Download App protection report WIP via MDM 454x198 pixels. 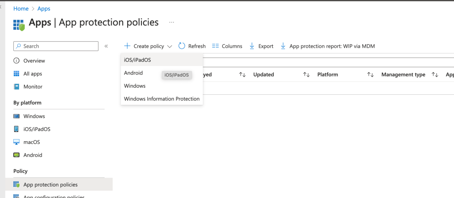click(328, 46)
